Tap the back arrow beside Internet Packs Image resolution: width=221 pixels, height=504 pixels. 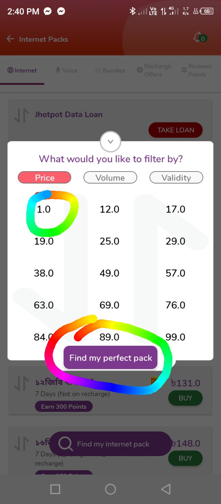click(10, 39)
